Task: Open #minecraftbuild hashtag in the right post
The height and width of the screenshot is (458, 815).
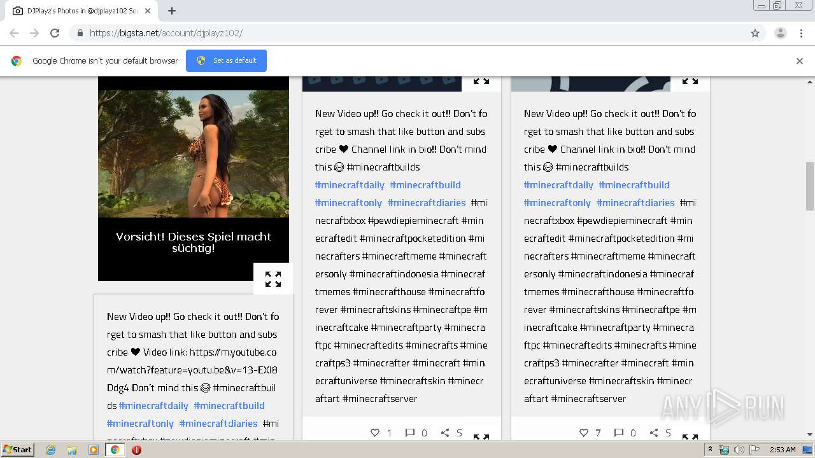Action: 634,185
